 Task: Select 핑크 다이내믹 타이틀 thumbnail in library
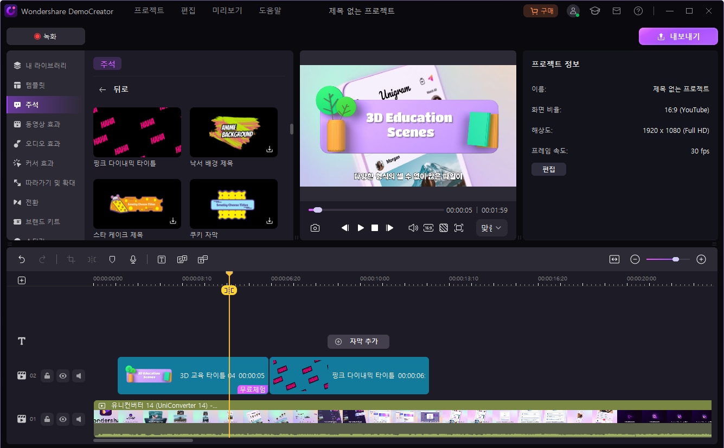[x=137, y=132]
